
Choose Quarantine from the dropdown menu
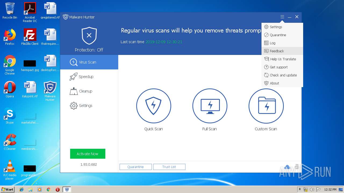(282, 35)
